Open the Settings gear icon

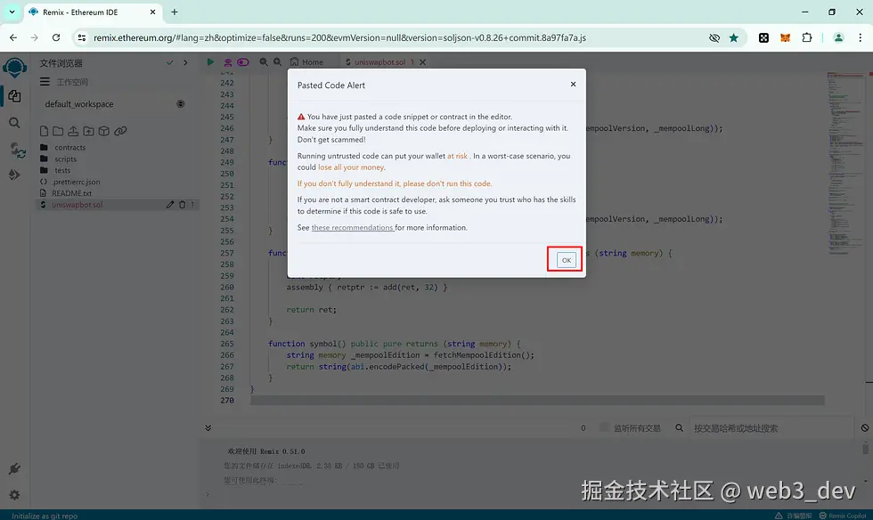(x=14, y=494)
